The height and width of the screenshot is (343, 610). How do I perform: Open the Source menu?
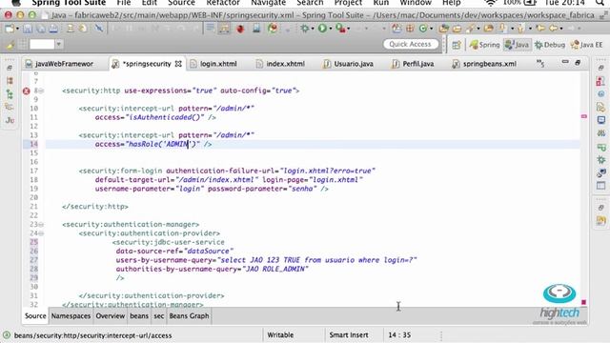pyautogui.click(x=181, y=3)
